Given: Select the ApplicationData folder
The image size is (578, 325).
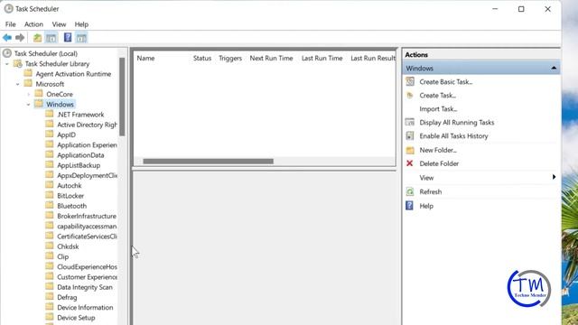Looking at the screenshot, I should 80,155.
